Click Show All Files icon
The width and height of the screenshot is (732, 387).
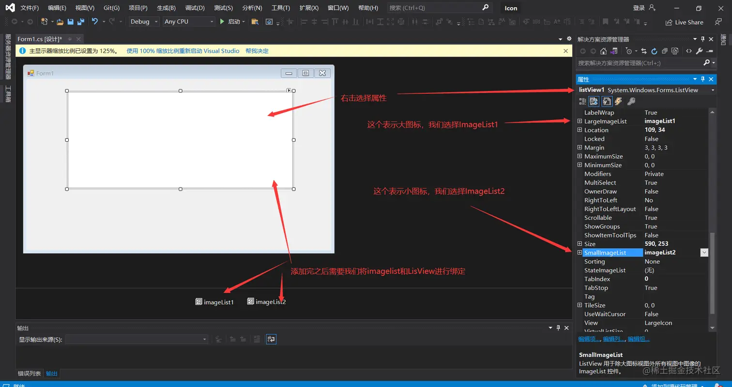(675, 51)
